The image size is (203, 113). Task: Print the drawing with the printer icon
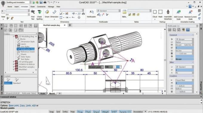[45, 2]
